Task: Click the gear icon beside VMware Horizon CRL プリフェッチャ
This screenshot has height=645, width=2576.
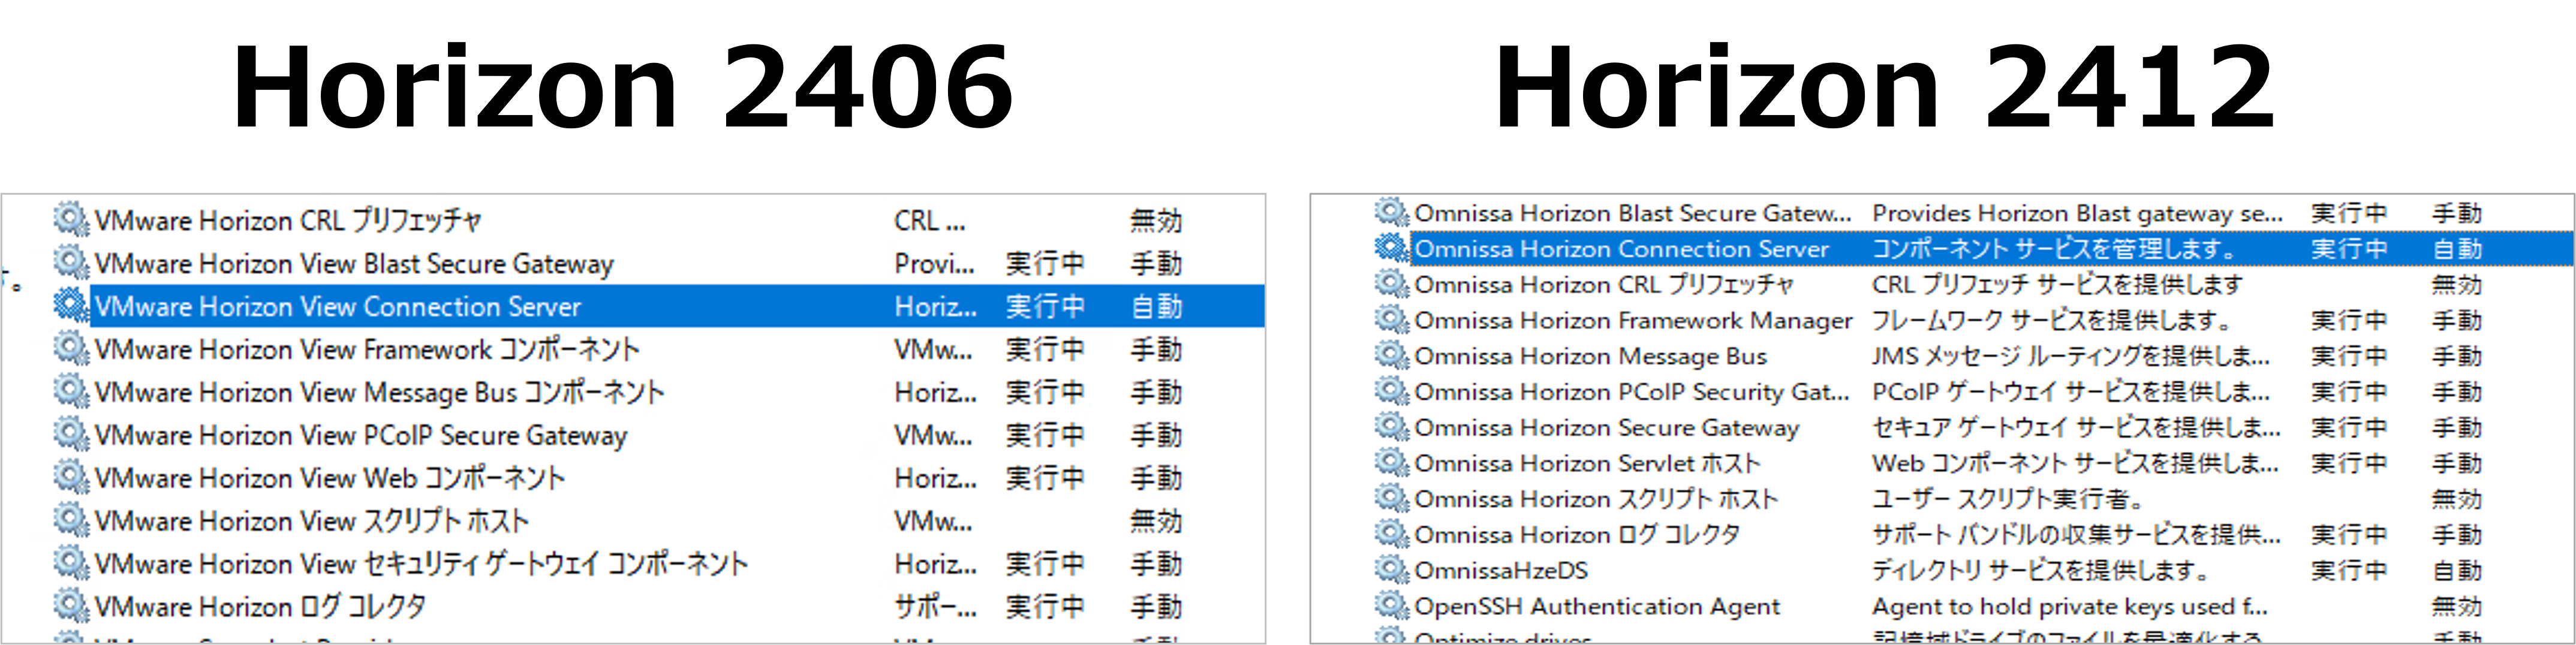Action: 71,219
